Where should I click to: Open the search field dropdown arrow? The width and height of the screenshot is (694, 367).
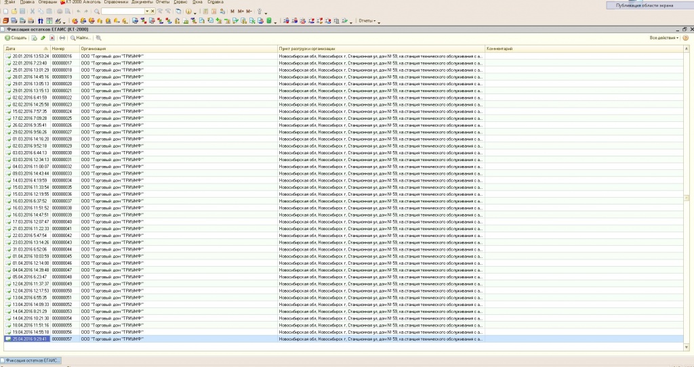point(147,12)
